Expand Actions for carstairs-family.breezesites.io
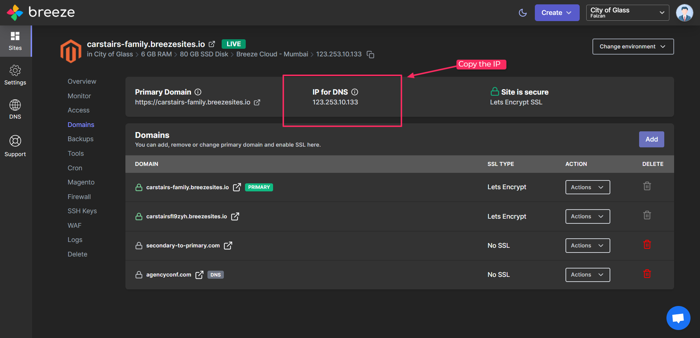Viewport: 700px width, 338px height. pos(588,187)
